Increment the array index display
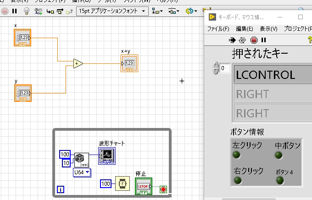Viewport: 312px width, 200px height. (216, 65)
